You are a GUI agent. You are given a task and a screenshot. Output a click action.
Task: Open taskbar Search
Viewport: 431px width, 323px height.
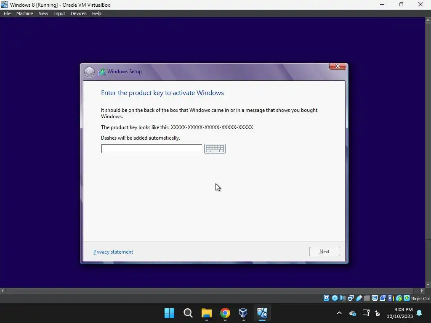pos(188,313)
